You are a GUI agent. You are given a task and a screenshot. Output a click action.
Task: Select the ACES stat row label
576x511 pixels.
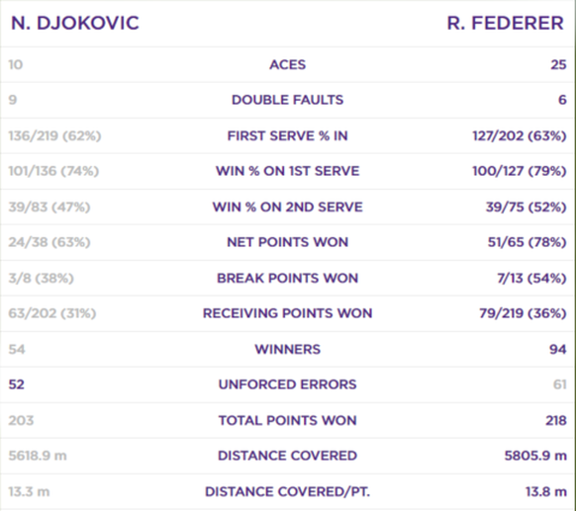tap(287, 65)
